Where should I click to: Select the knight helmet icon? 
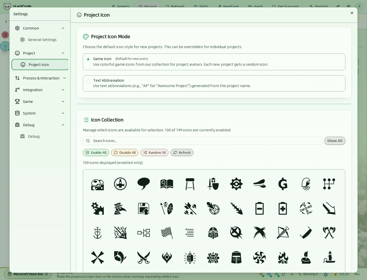213,233
